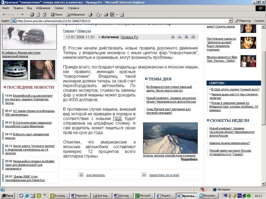Click the Refresh page toolbar icon

click(38, 15)
